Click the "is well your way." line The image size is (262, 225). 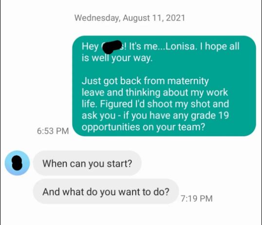(117, 58)
